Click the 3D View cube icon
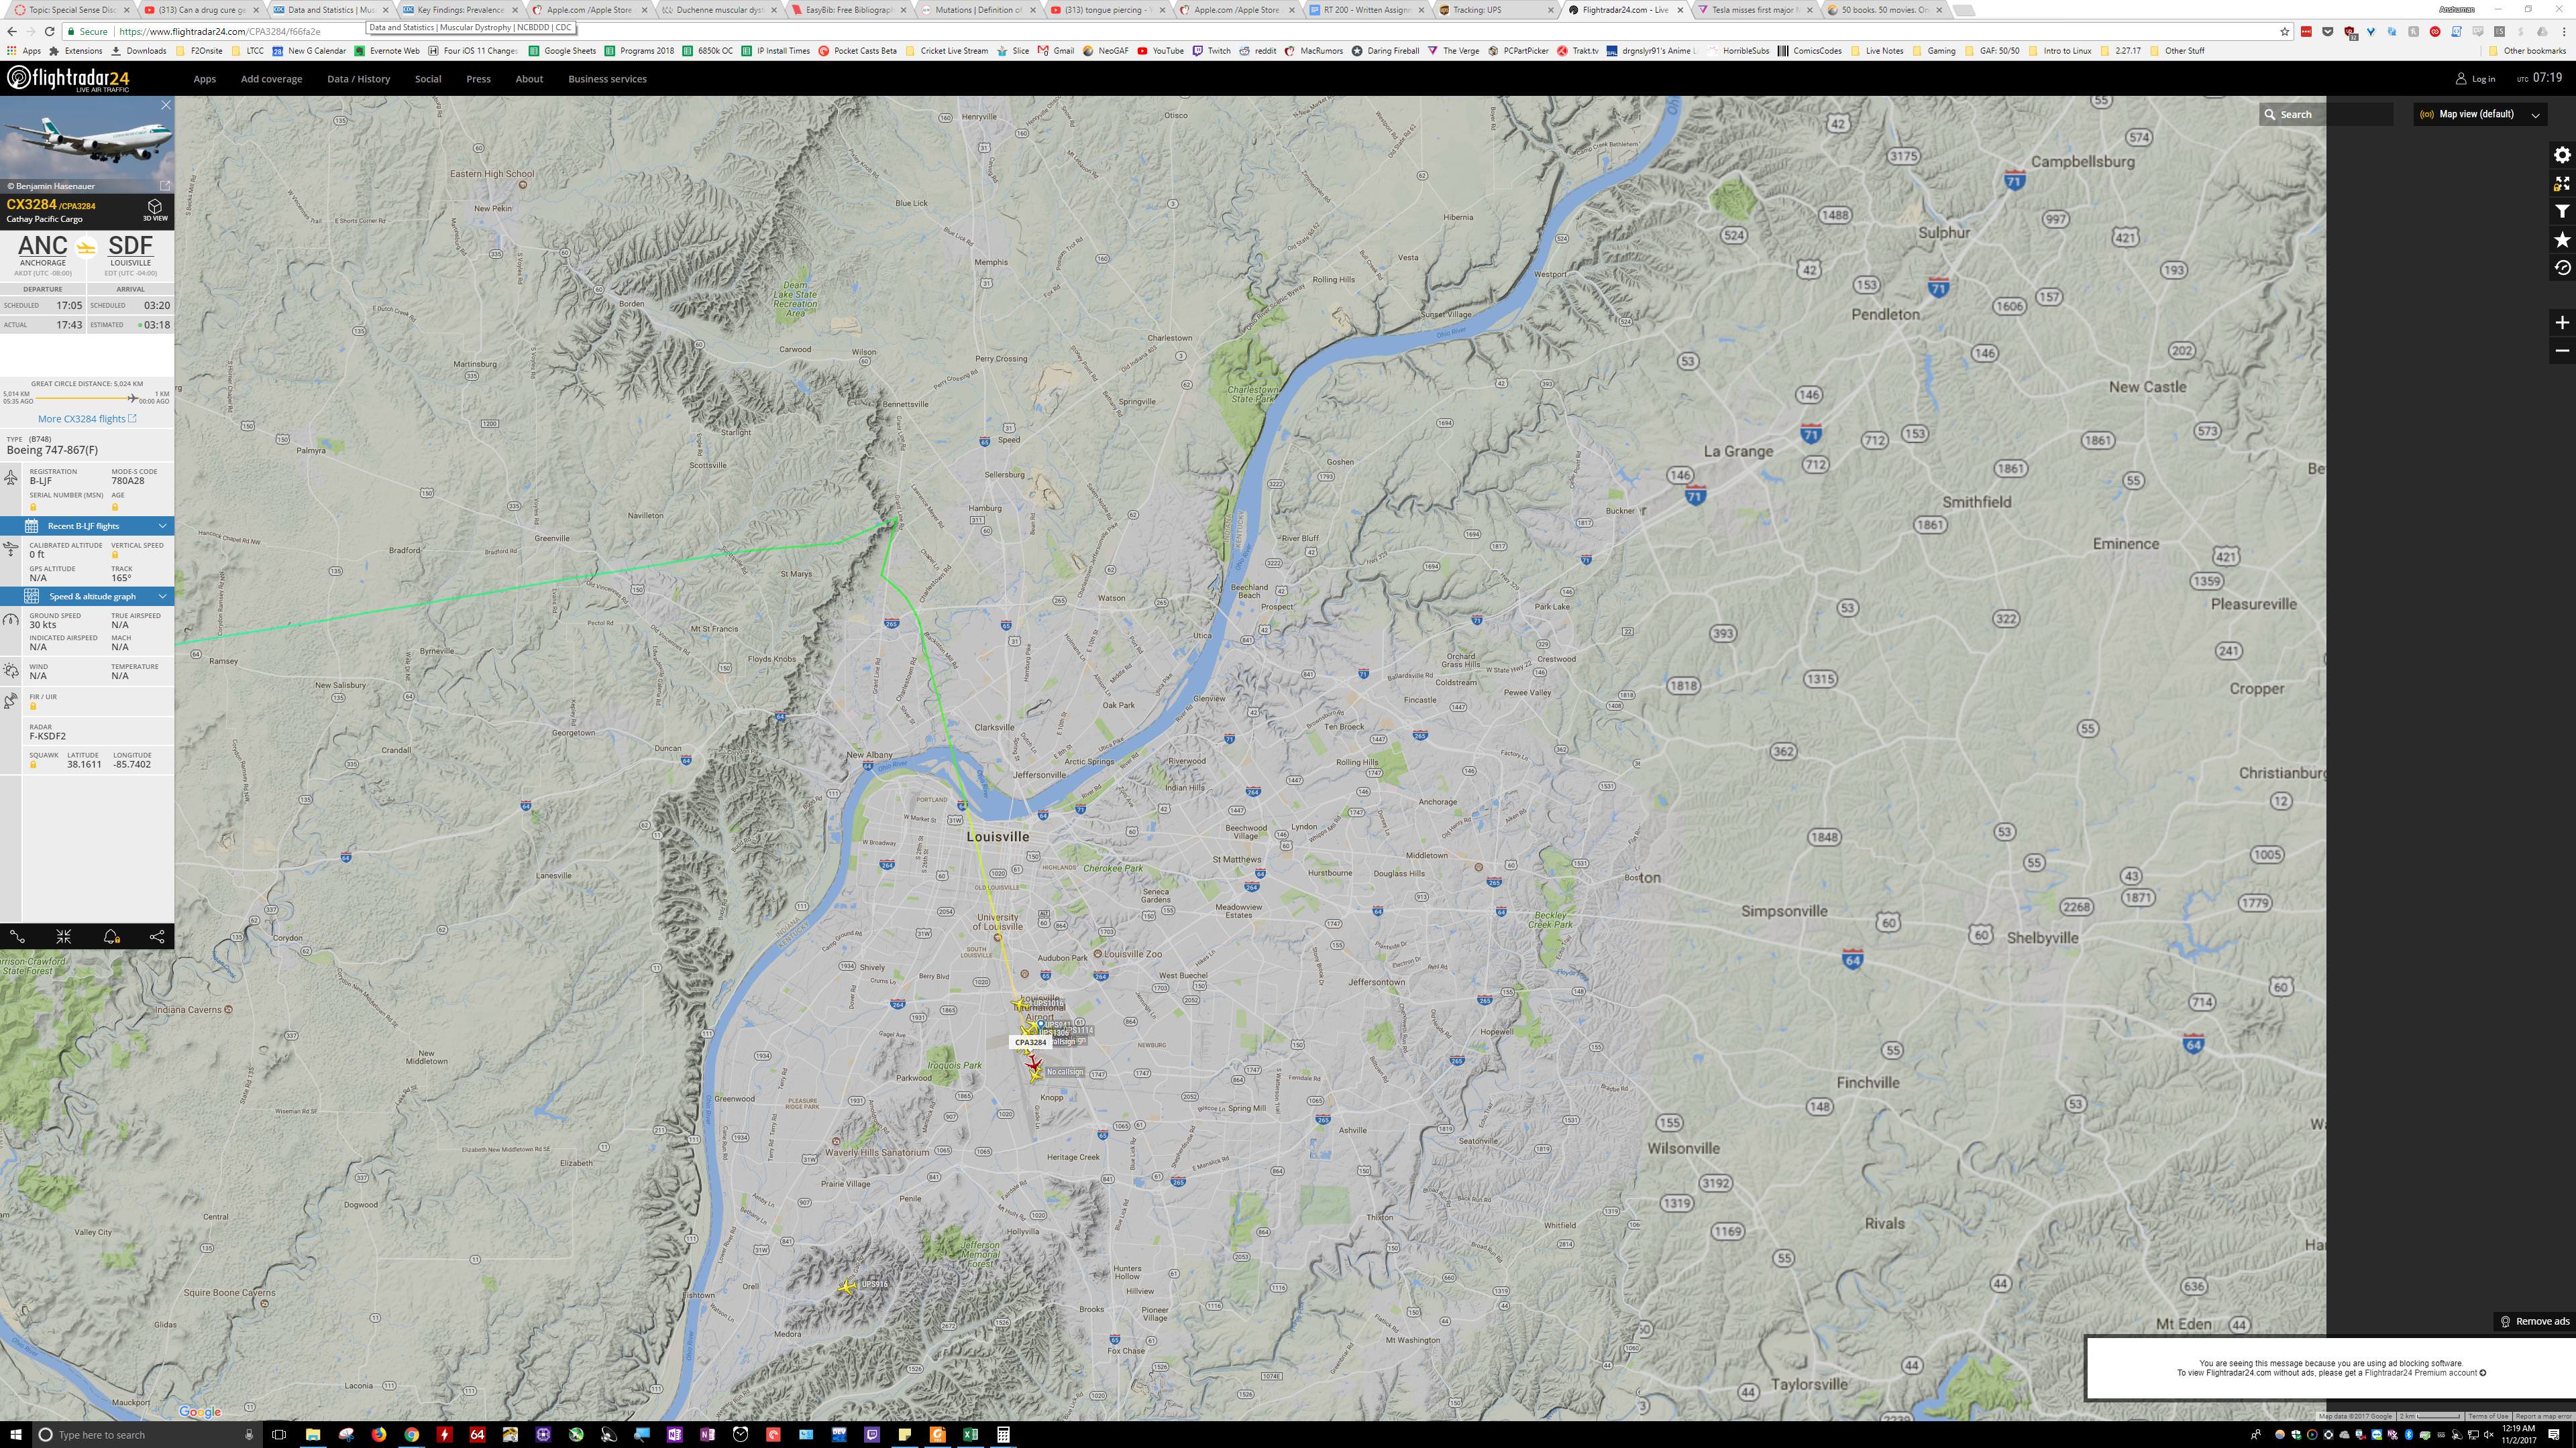 [155, 209]
